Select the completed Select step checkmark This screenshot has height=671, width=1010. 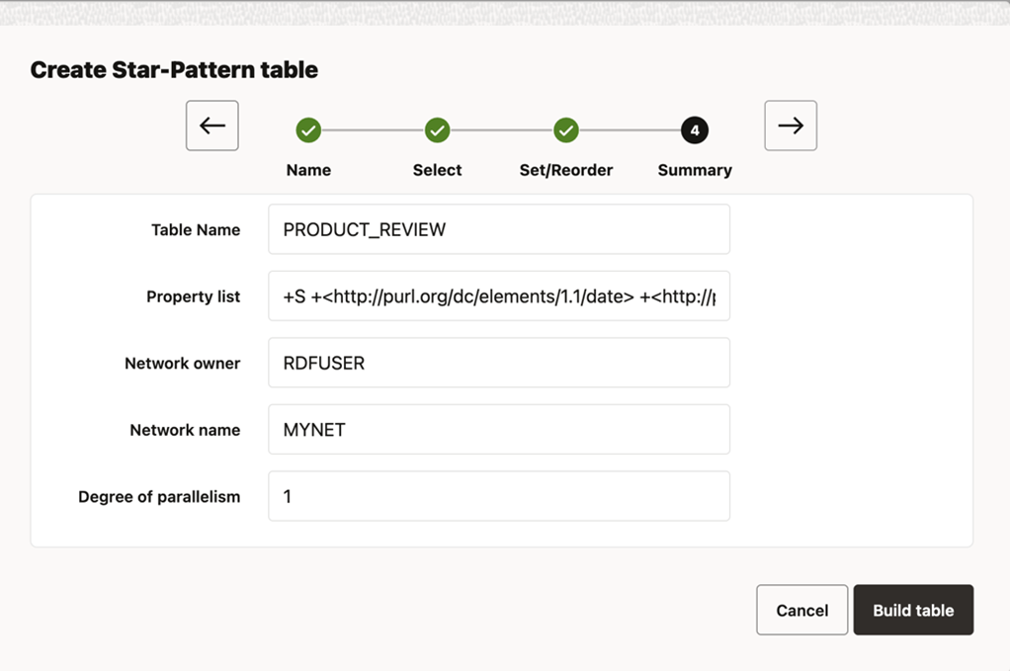[x=437, y=129]
